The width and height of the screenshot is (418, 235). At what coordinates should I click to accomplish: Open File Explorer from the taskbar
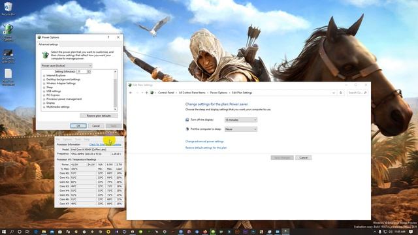click(44, 232)
